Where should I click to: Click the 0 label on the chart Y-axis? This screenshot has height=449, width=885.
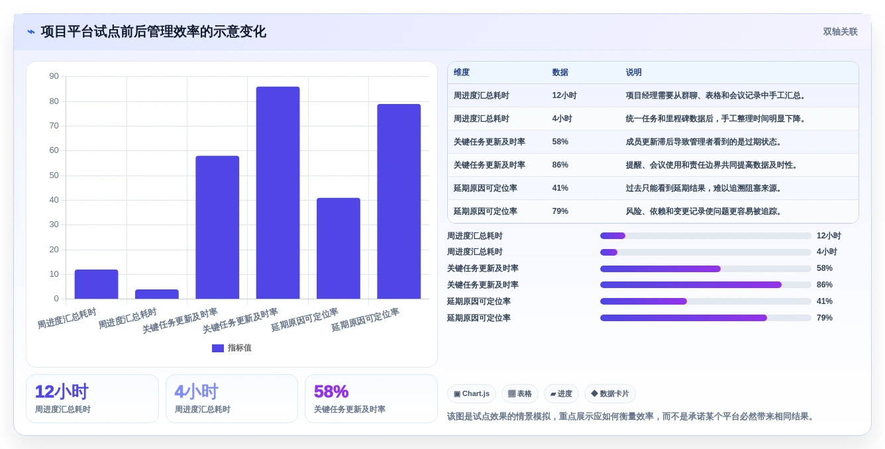click(56, 299)
